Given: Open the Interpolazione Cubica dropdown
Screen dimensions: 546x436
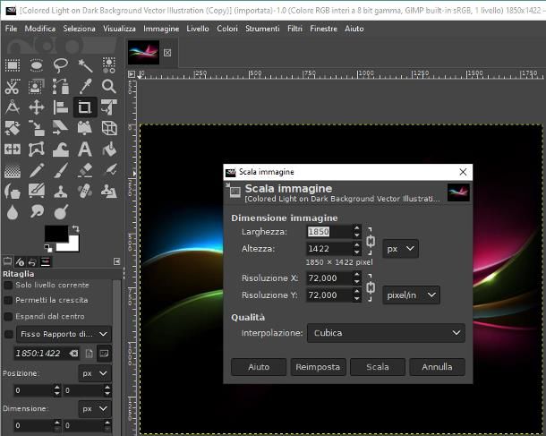Looking at the screenshot, I should tap(386, 333).
